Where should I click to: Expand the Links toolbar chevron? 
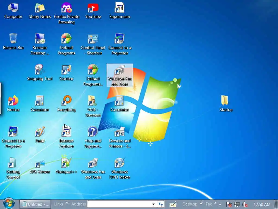click(67, 202)
